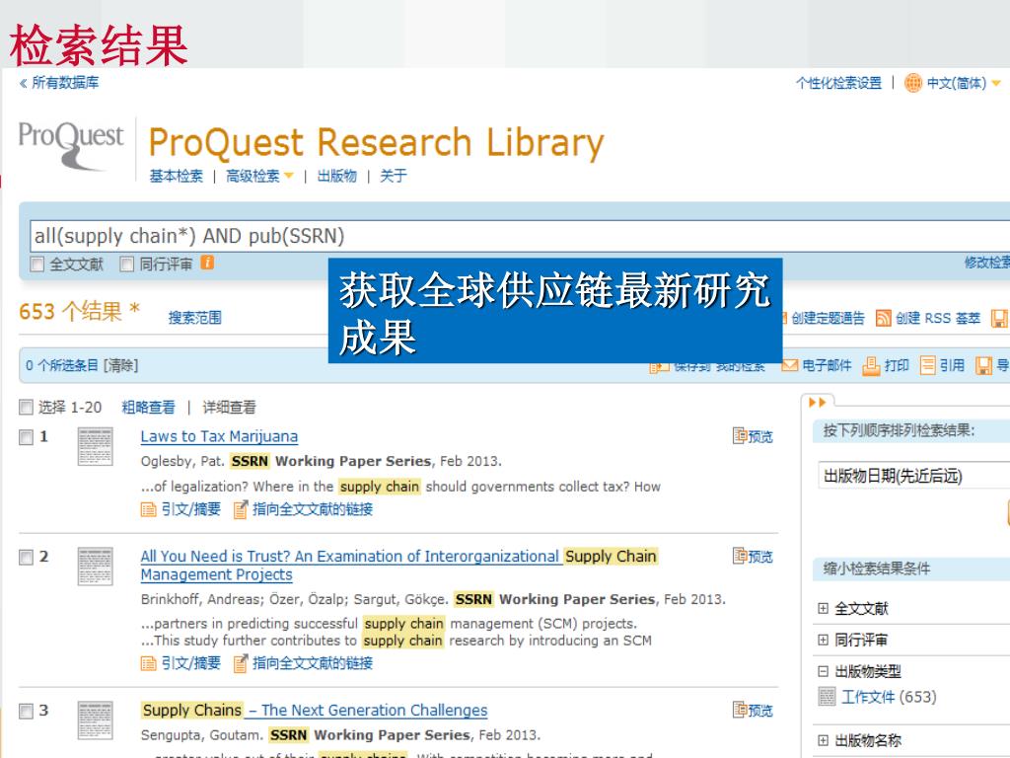Citation/abstract icon under result 2
The image size is (1010, 758).
pyautogui.click(x=148, y=663)
